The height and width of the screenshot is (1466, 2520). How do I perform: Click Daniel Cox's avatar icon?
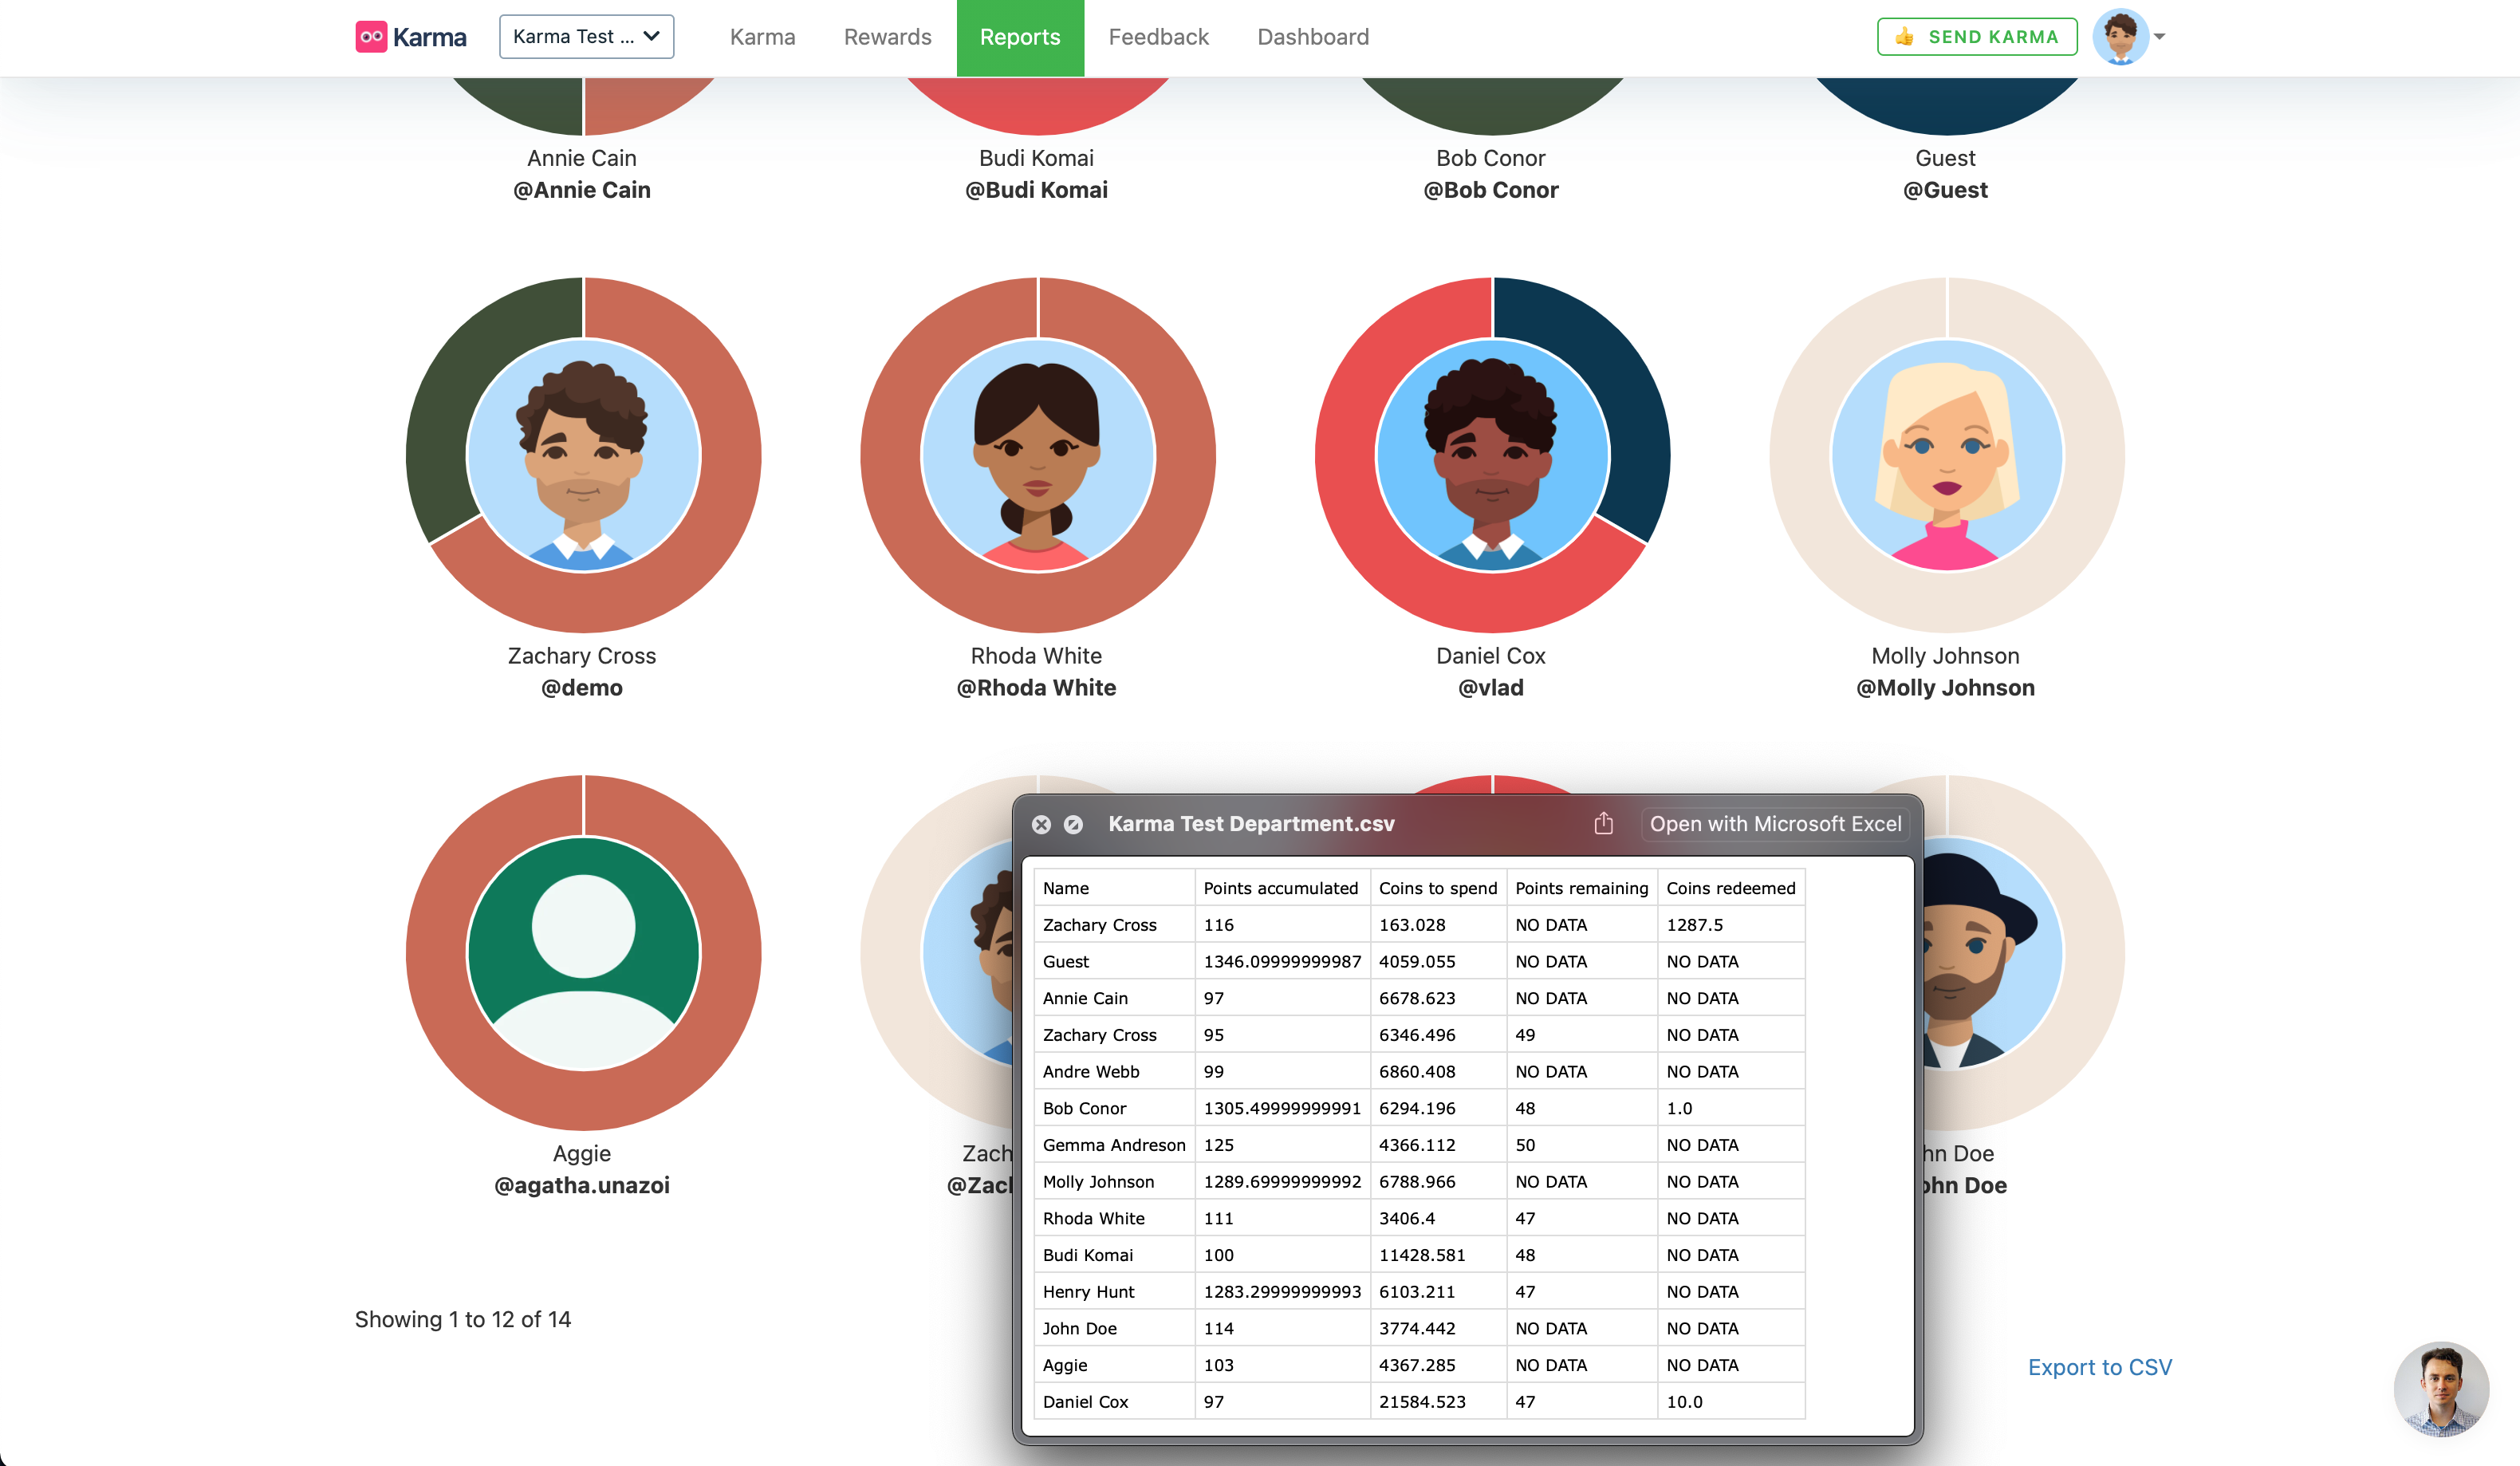click(1491, 456)
